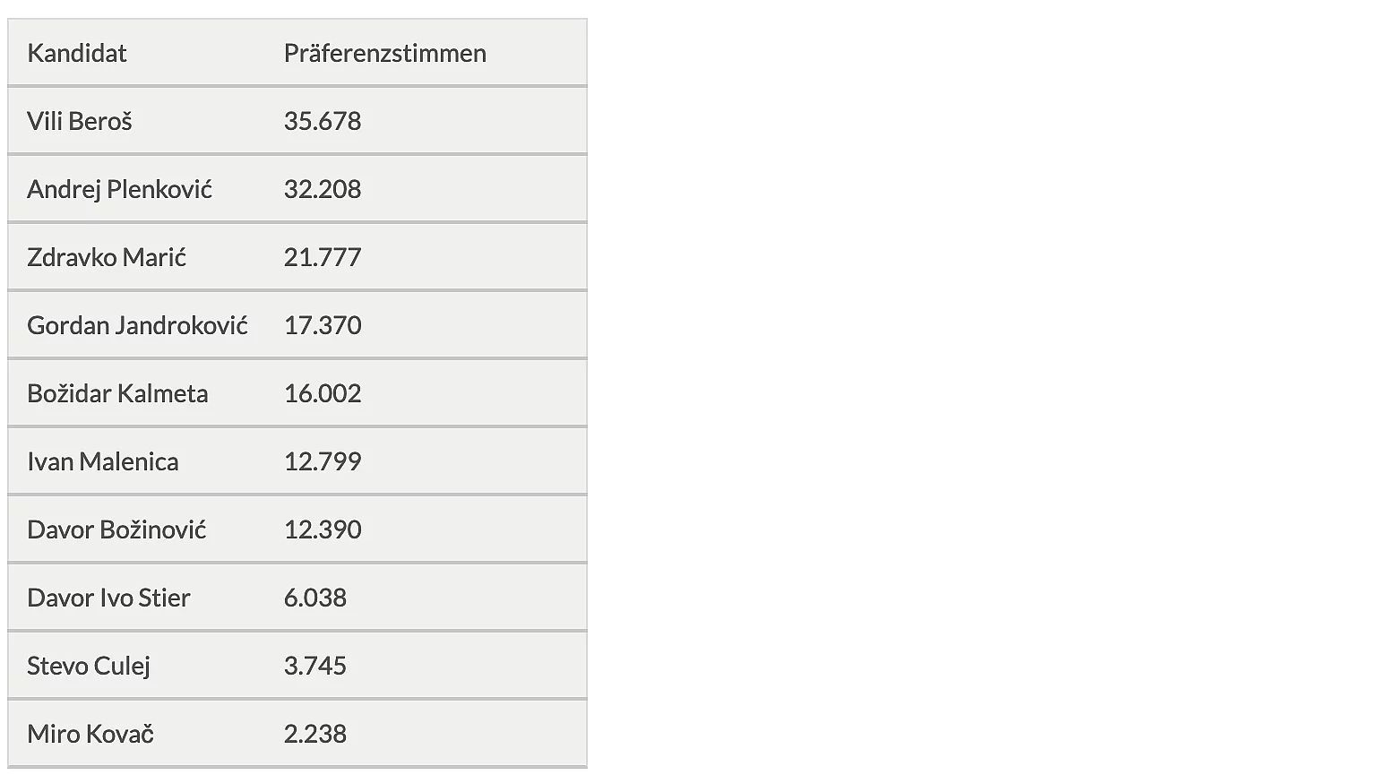Screen dimensions: 1378x783
Task: Click the 32.208 vote count
Action: [323, 189]
